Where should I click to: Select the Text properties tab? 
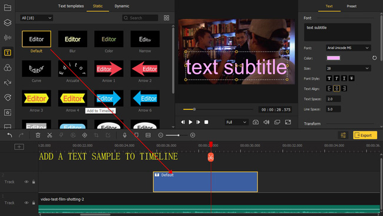(329, 6)
